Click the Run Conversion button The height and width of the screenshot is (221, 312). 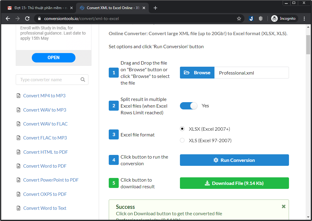[x=234, y=160]
